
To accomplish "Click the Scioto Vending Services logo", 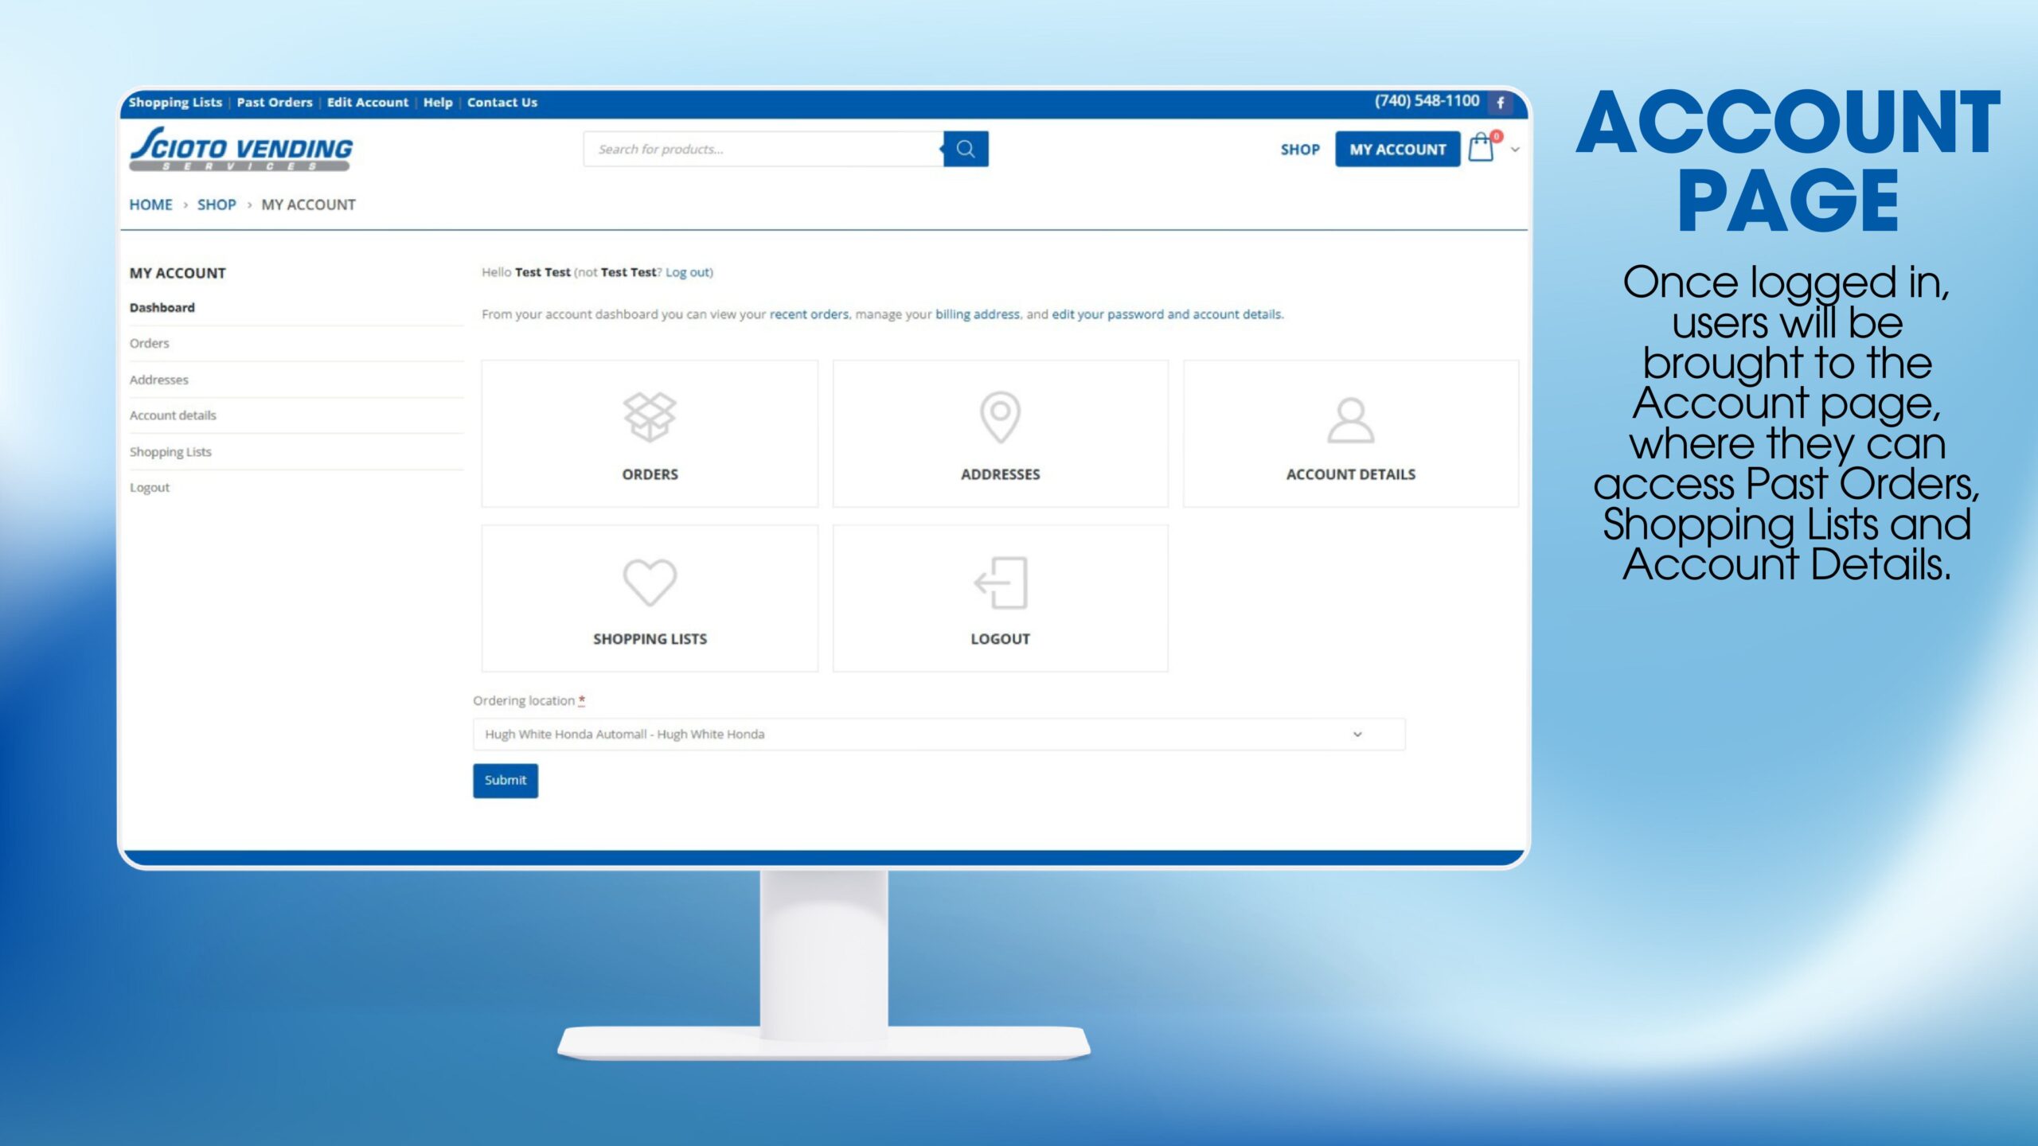I will (x=240, y=149).
